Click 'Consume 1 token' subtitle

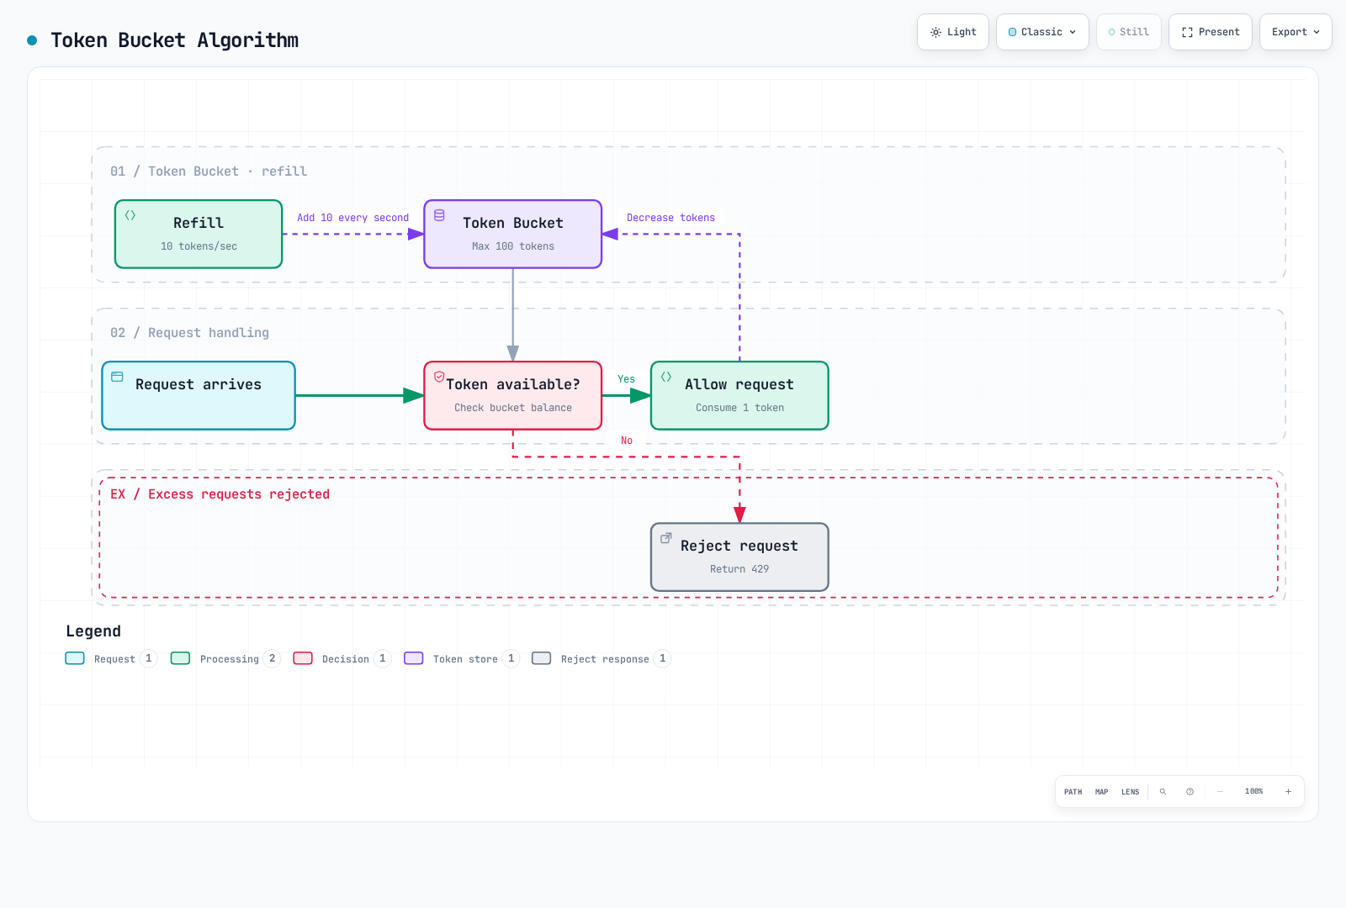pos(739,408)
